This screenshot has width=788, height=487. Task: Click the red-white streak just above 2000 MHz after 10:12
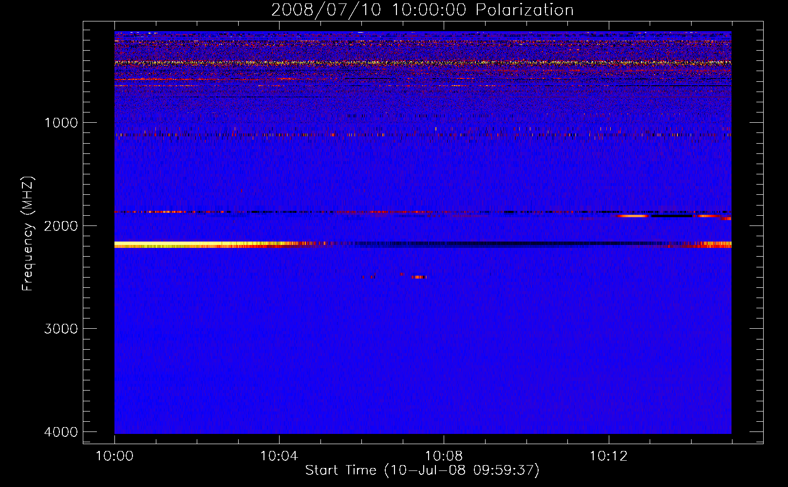(633, 215)
